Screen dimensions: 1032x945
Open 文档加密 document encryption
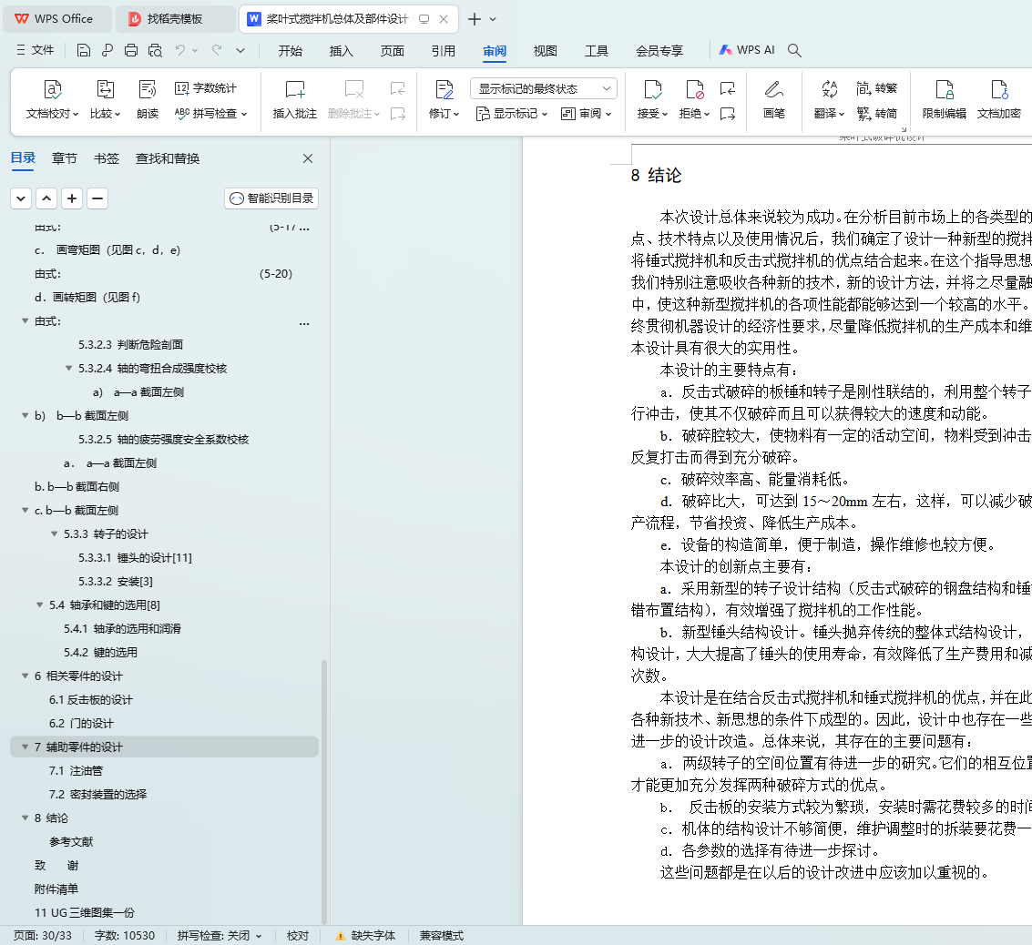(999, 100)
